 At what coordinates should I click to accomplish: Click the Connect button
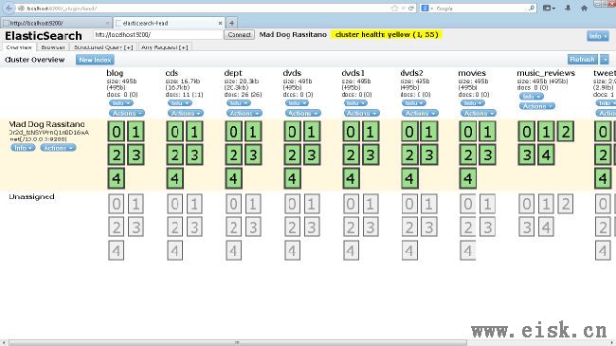coord(239,34)
